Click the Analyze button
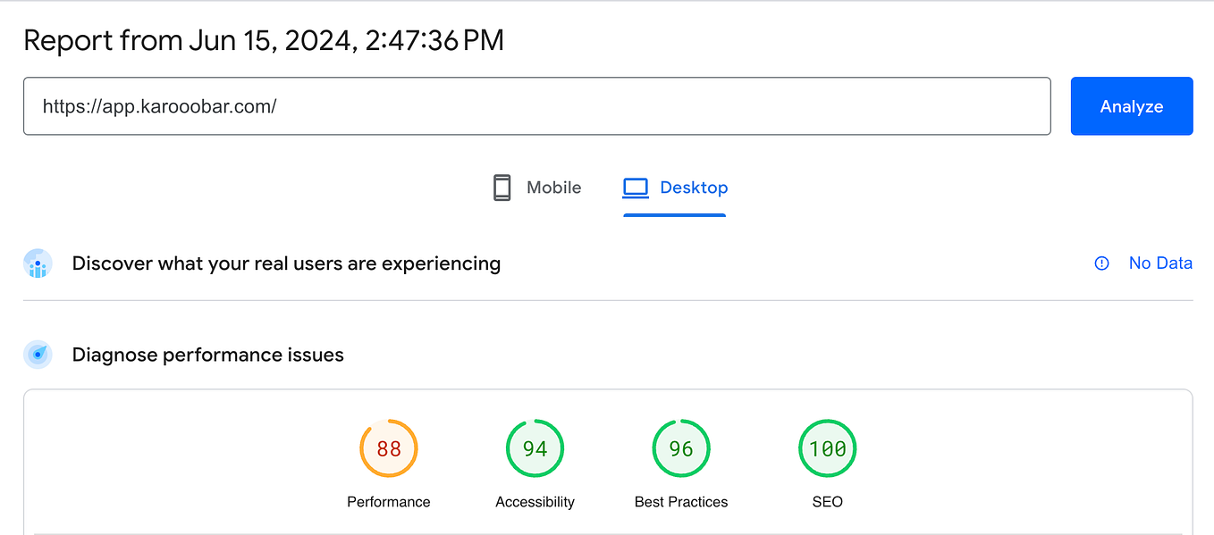1214x535 pixels. point(1131,106)
